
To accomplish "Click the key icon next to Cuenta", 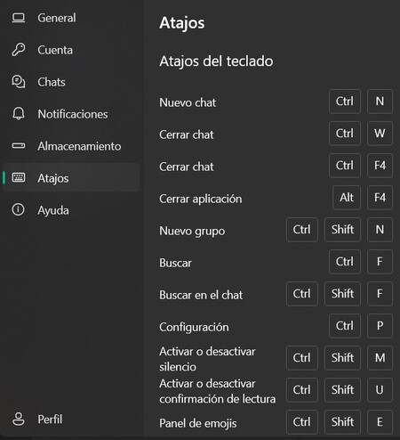I will coord(19,50).
